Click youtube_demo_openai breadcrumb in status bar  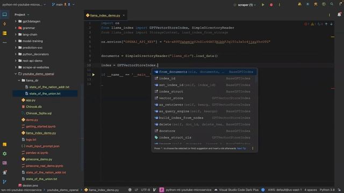[x=62, y=190]
